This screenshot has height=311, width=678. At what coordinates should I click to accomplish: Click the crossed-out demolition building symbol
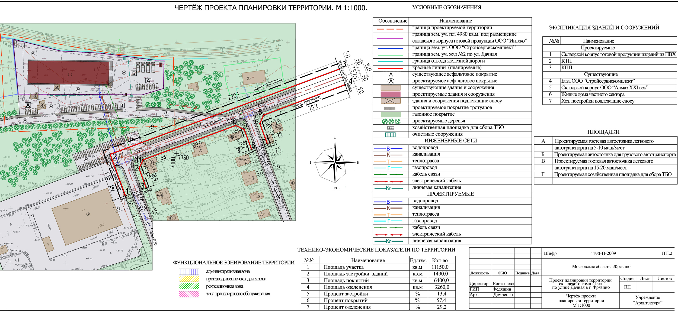click(391, 101)
